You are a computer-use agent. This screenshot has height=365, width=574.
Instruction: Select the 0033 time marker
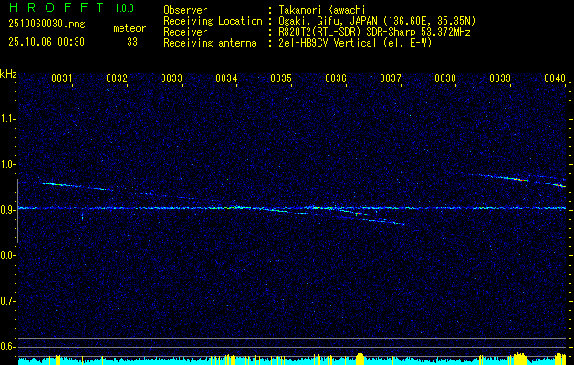(x=172, y=79)
